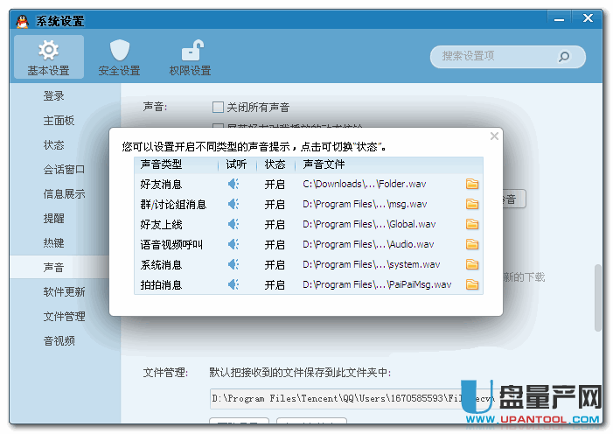Check the 关闭所有声音 checkbox

(x=218, y=107)
